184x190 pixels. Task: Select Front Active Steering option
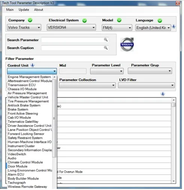tap(30, 114)
